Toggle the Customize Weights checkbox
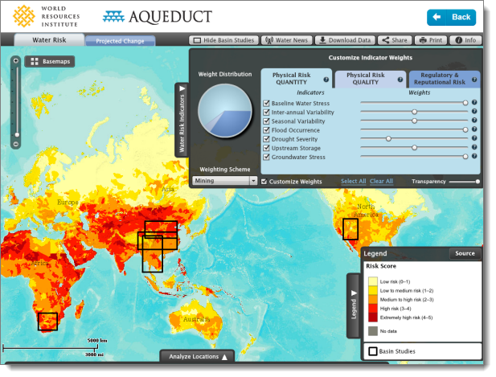 (264, 182)
